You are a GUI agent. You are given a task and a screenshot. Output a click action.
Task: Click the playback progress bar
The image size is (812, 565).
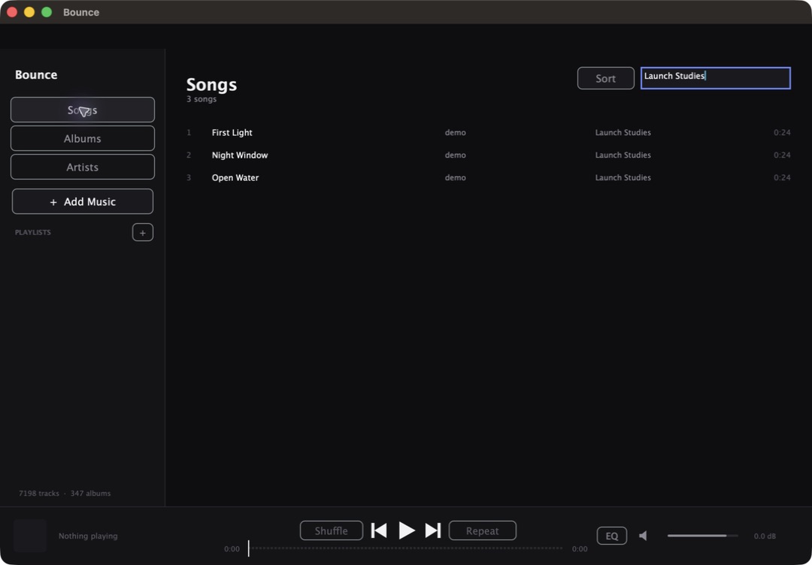click(x=405, y=548)
